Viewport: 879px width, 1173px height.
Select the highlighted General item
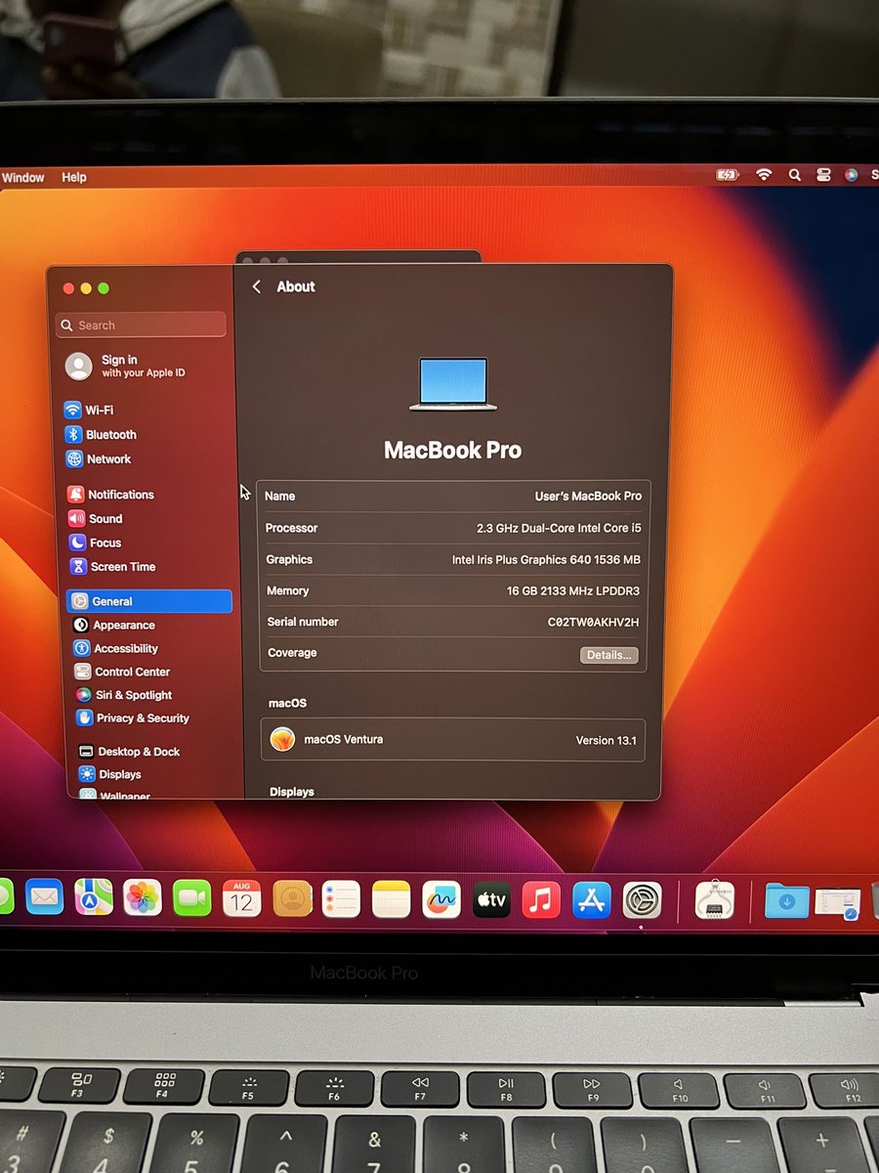pos(149,601)
